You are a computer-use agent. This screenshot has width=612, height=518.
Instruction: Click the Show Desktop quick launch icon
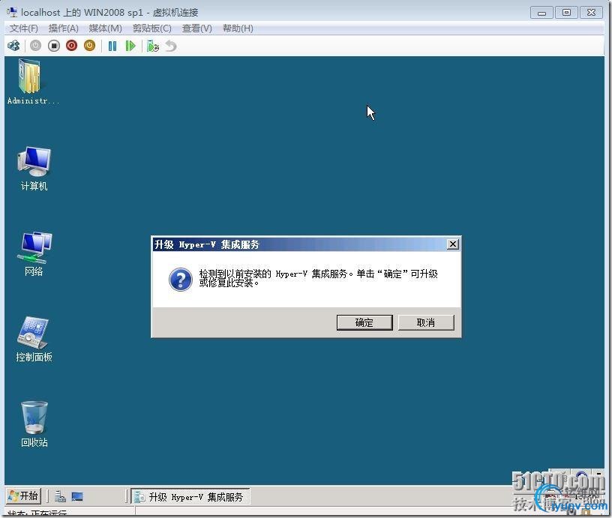pyautogui.click(x=77, y=496)
